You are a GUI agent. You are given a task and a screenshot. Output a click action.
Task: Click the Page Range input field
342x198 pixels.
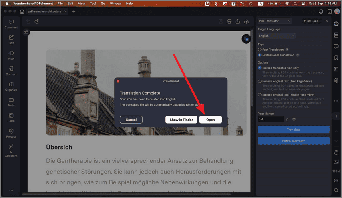[271, 119]
